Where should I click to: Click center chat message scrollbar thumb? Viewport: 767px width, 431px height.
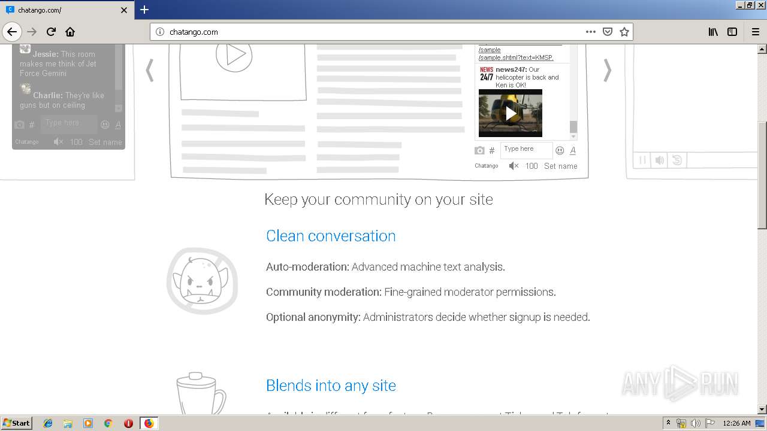(573, 126)
